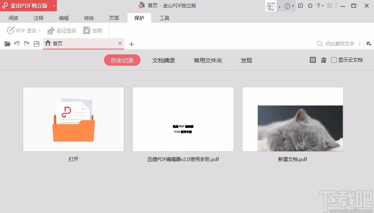The height and width of the screenshot is (213, 374).
Task: Click the open folder icon in quick toolbar
Action: click(7, 44)
